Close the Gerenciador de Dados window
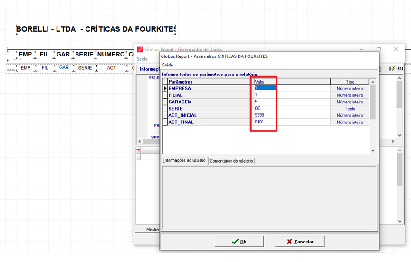 396,49
